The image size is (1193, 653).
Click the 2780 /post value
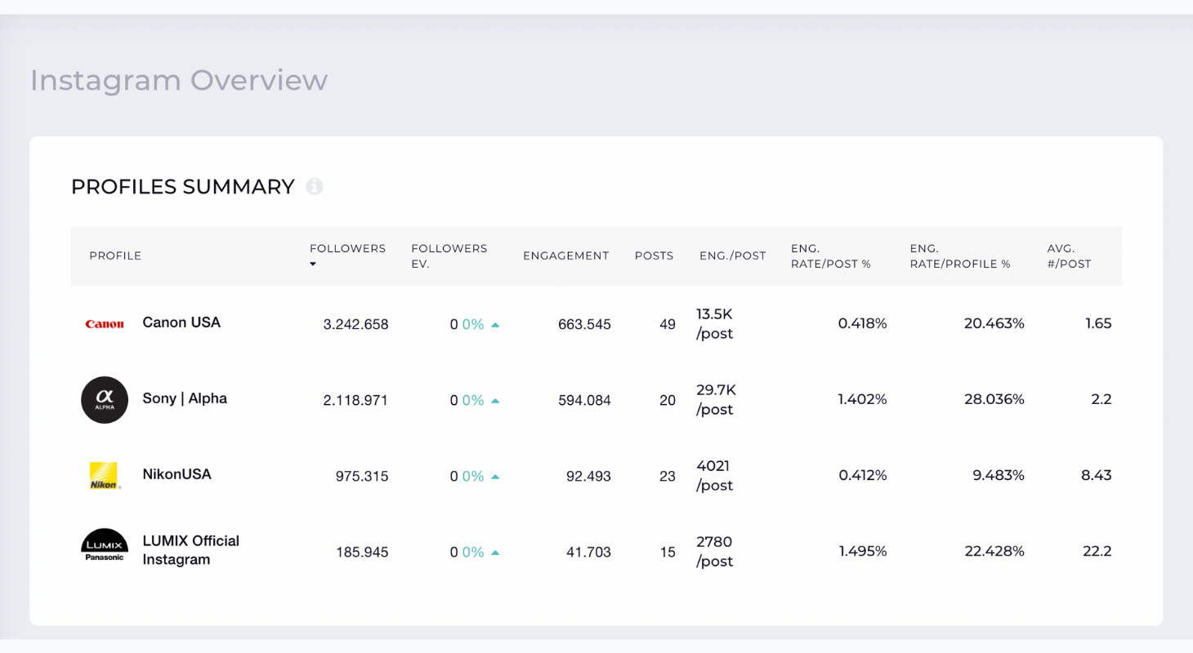(x=715, y=552)
